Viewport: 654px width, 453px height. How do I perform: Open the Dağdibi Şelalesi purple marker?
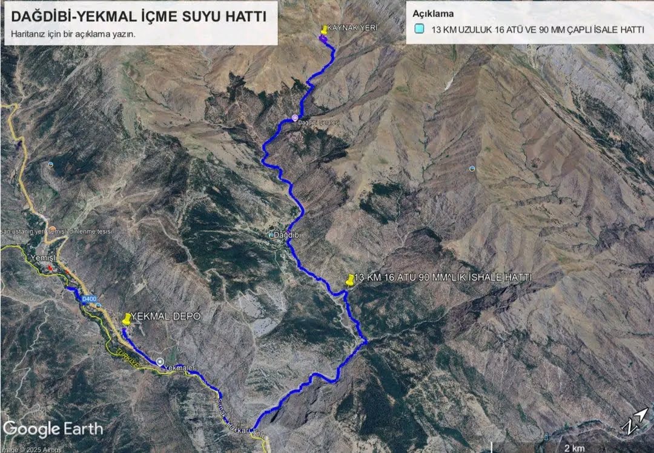click(x=296, y=118)
